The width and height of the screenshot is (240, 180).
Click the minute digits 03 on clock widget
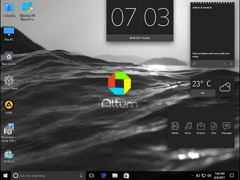(x=156, y=17)
